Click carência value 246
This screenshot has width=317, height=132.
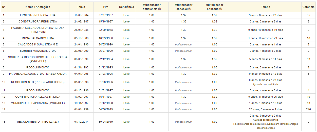pos(308,109)
